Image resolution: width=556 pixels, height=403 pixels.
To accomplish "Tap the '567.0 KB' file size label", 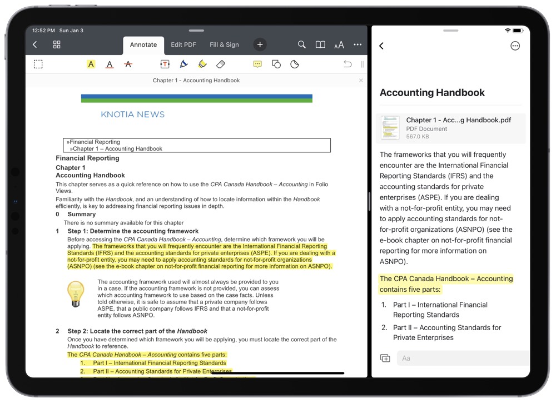I will 418,136.
